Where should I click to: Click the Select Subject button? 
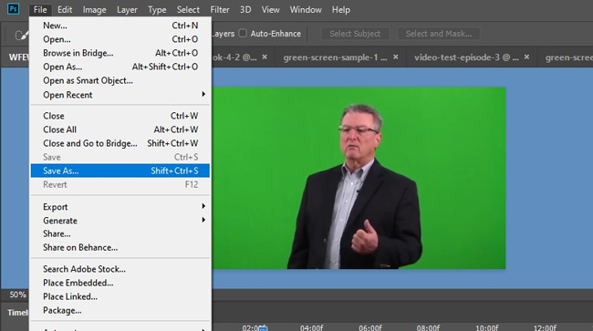355,34
